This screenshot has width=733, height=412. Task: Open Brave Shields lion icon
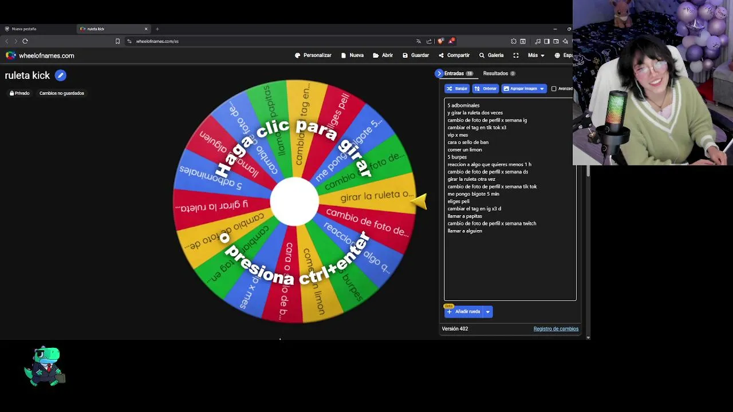[x=440, y=41]
